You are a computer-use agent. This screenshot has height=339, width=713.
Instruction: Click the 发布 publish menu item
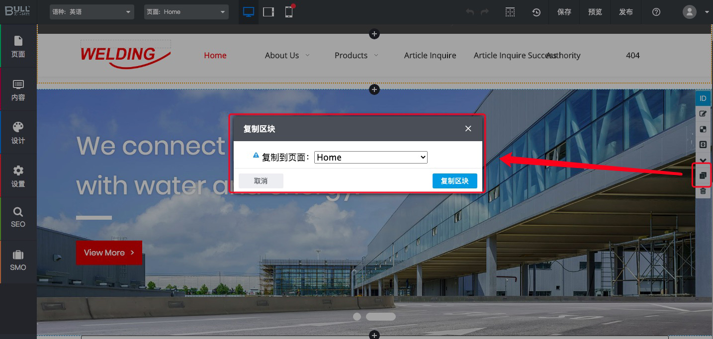click(626, 12)
